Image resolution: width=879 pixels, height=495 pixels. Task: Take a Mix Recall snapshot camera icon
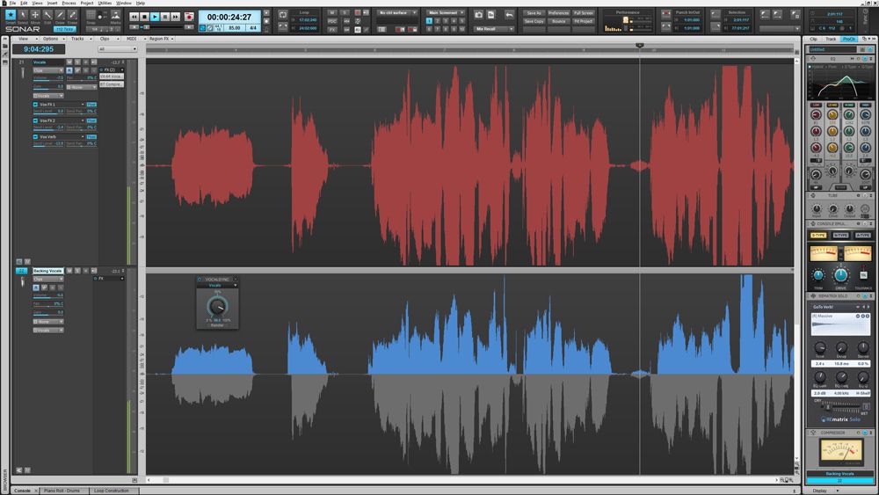coord(478,15)
